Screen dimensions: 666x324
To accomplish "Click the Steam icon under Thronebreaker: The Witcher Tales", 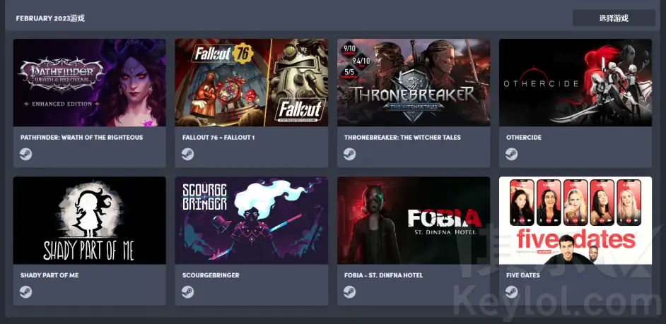I will click(349, 154).
